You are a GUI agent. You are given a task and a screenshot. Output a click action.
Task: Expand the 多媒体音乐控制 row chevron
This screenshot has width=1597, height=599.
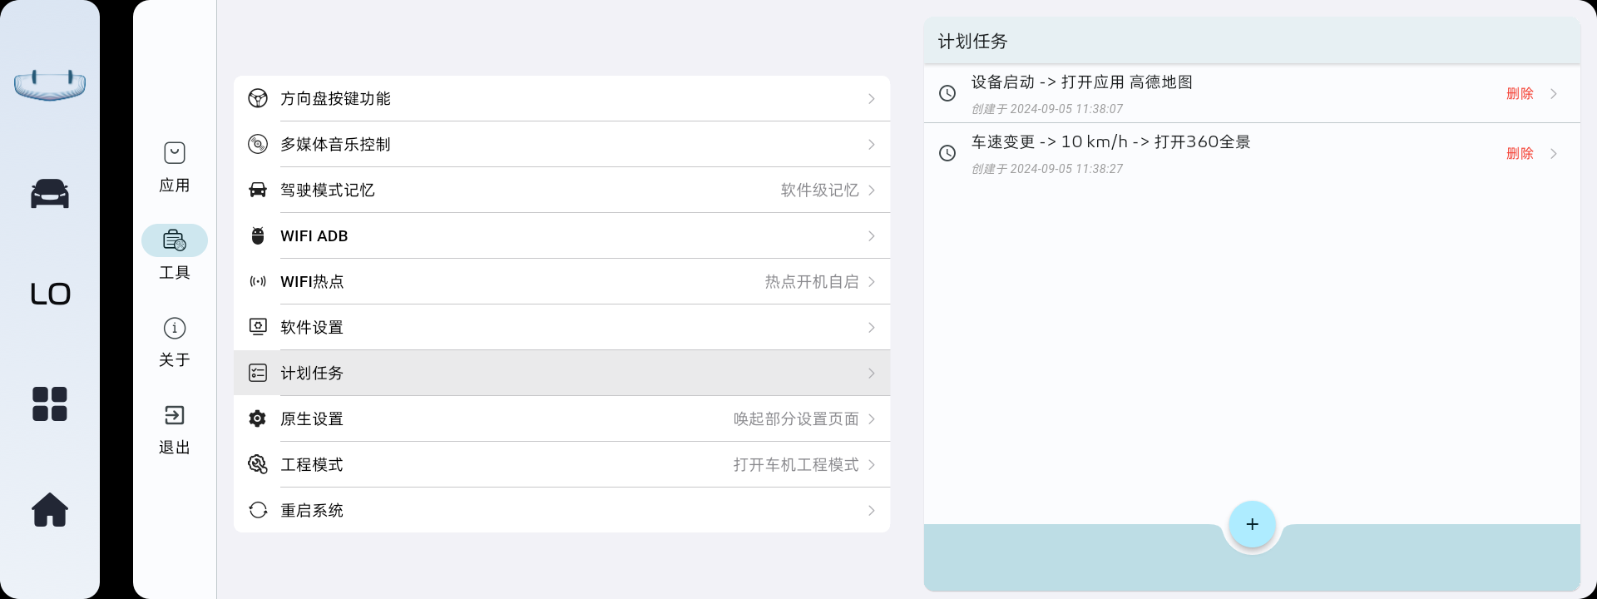click(x=871, y=145)
